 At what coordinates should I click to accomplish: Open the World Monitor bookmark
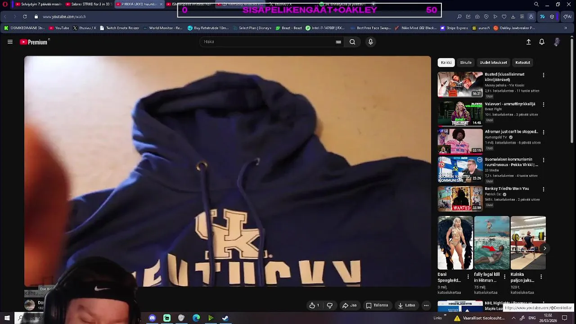coord(163,28)
